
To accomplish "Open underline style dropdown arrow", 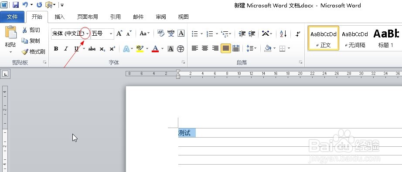I will click(84, 49).
